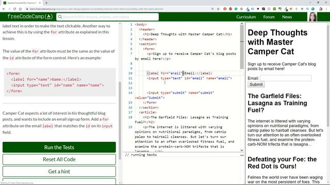330x185 pixels.
Task: Open the blue chat bubble extension icon
Action: [253, 9]
